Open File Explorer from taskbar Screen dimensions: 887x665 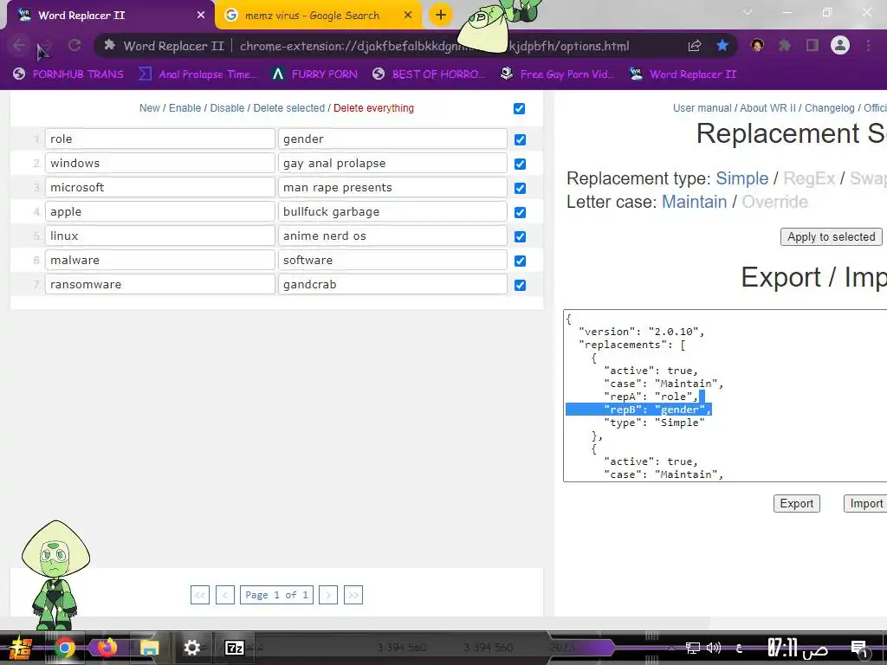click(149, 648)
